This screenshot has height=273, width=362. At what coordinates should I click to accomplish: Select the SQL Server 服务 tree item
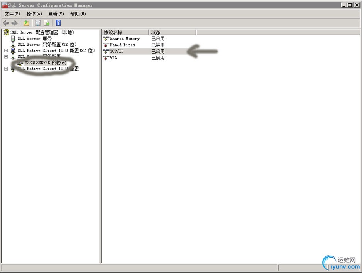click(x=34, y=39)
